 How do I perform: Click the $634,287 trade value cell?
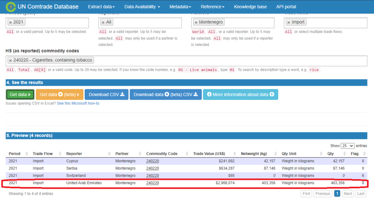tap(226, 169)
